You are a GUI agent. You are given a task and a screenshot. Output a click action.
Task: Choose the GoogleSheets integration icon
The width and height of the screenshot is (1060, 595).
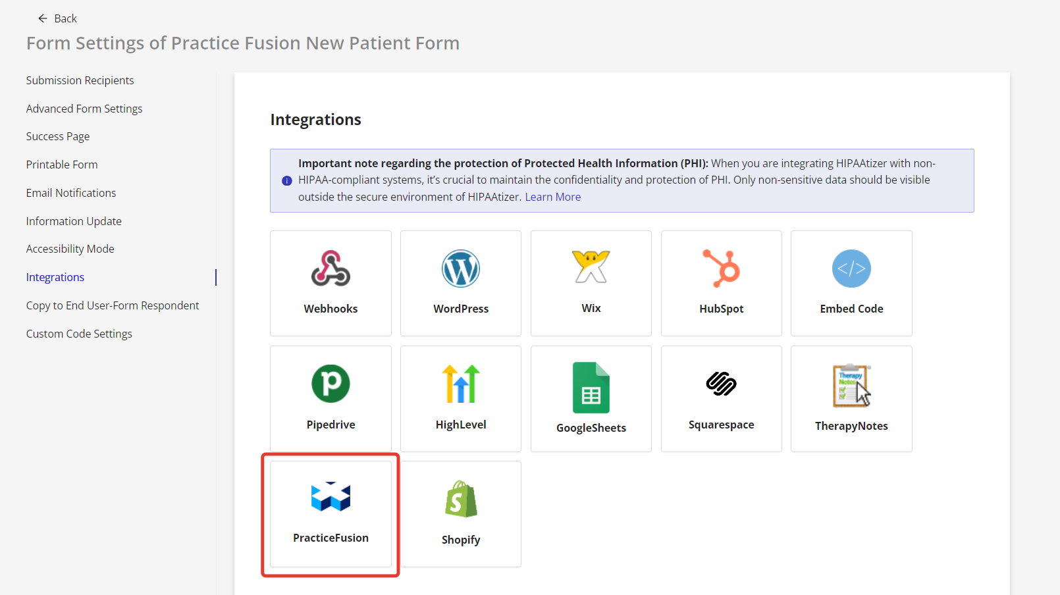pos(591,388)
